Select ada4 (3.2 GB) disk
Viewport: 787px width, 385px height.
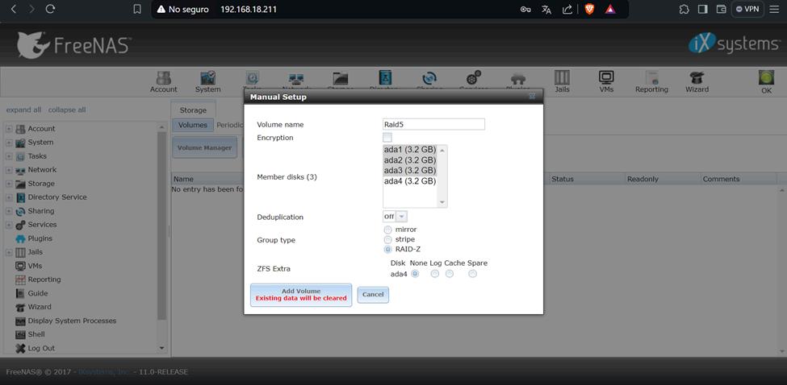point(409,180)
